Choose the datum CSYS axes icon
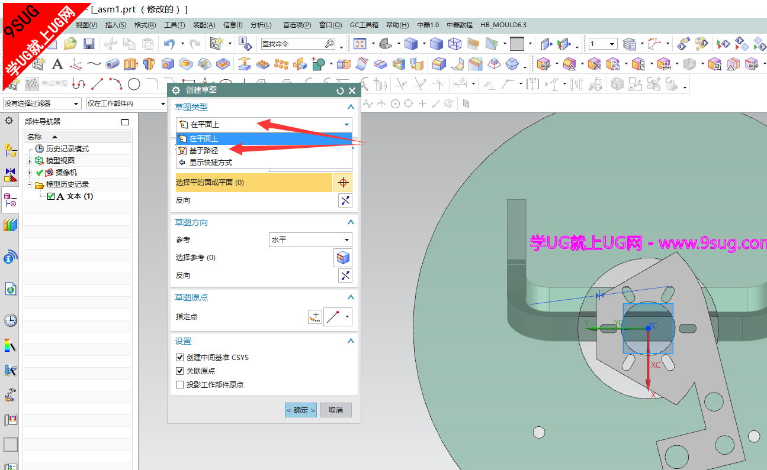767x470 pixels. tap(75, 64)
